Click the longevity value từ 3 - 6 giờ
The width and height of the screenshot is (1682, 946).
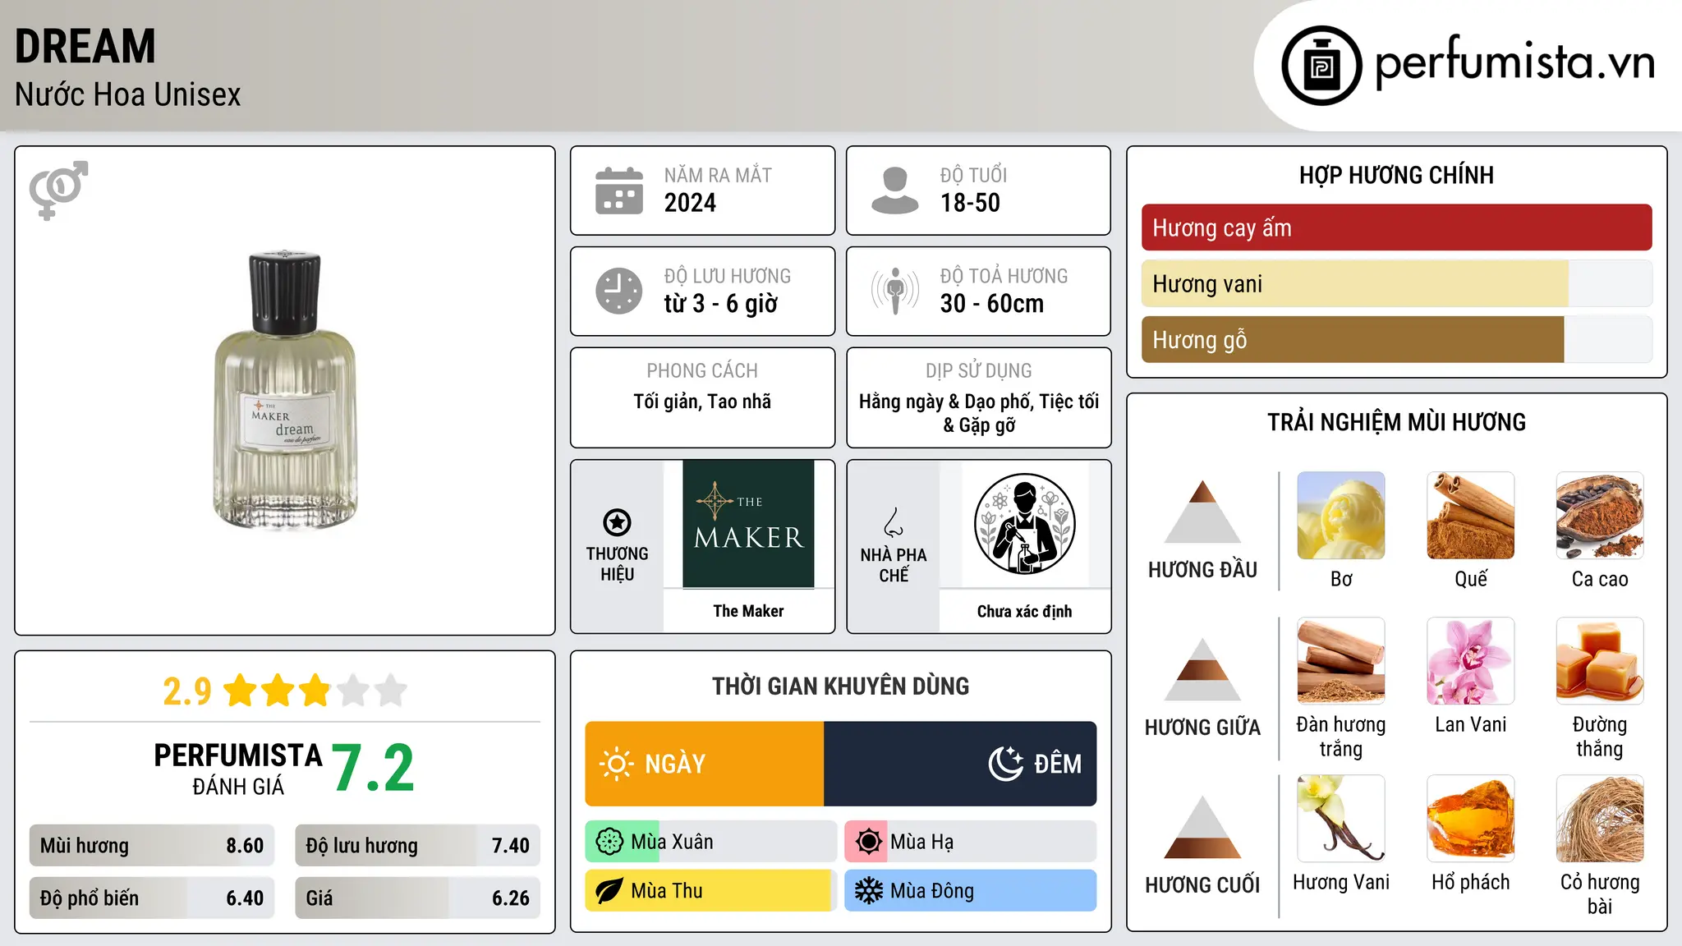(721, 304)
